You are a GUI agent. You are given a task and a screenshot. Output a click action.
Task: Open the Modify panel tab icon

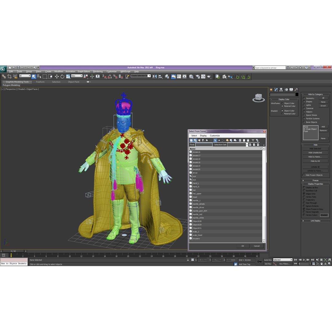tap(276, 89)
